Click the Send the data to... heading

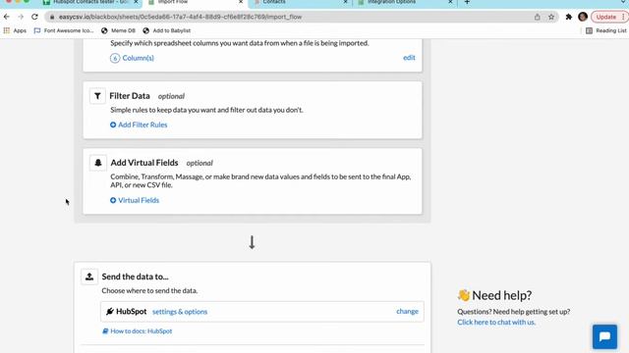(136, 277)
